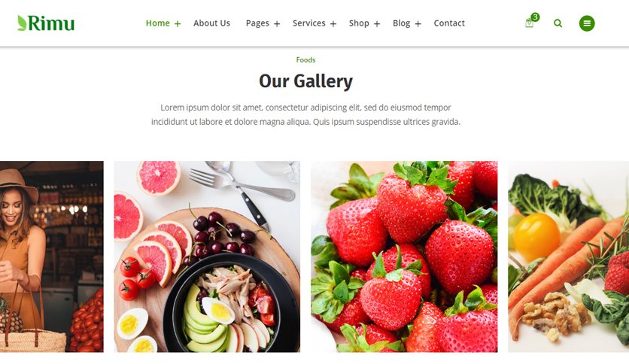Viewport: 629px width, 364px height.
Task: Expand the Services plus dropdown
Action: click(333, 23)
